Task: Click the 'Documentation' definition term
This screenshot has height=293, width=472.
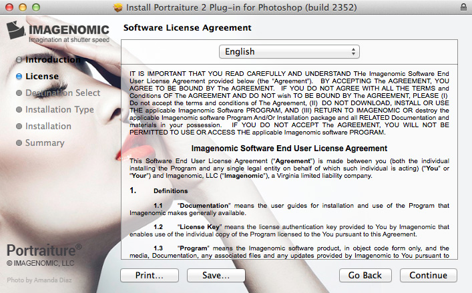Action: click(204, 206)
